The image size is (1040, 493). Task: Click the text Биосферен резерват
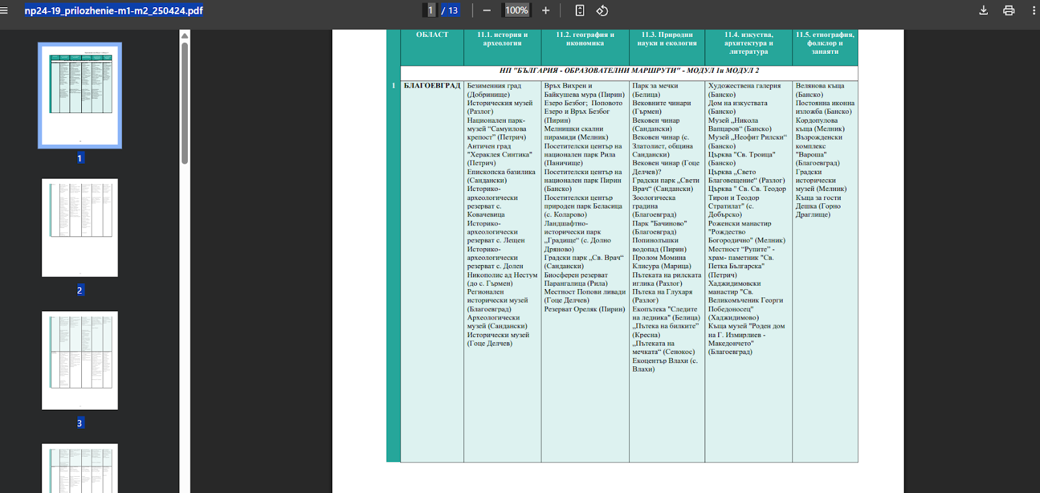click(576, 275)
